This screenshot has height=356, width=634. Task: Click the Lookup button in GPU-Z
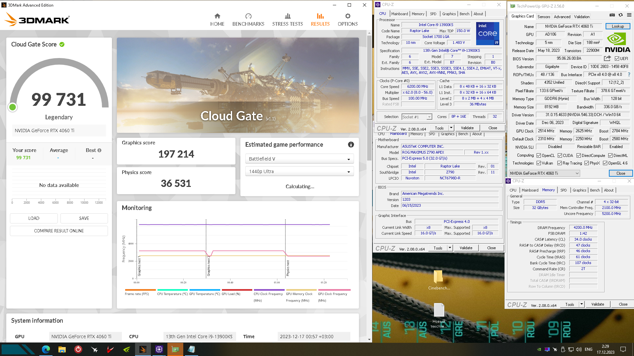pyautogui.click(x=618, y=26)
